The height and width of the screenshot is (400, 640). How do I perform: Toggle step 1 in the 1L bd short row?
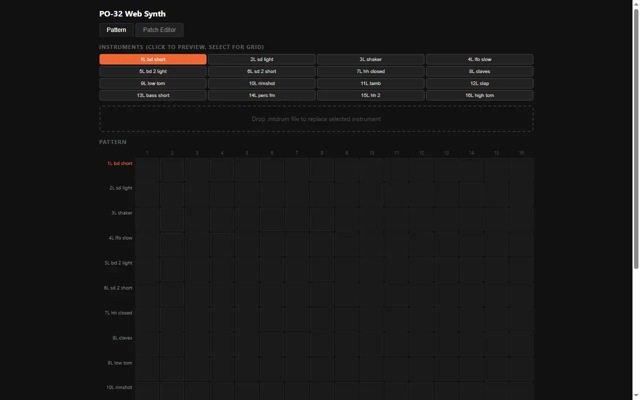click(x=147, y=169)
